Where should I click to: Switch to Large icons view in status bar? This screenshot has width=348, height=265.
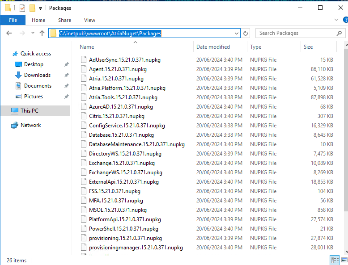pos(344,260)
